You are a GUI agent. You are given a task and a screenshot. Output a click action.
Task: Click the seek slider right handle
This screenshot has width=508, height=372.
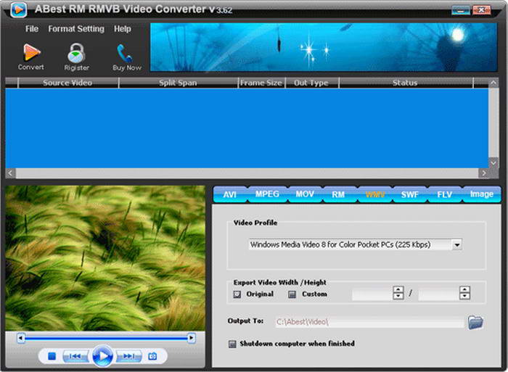click(192, 339)
